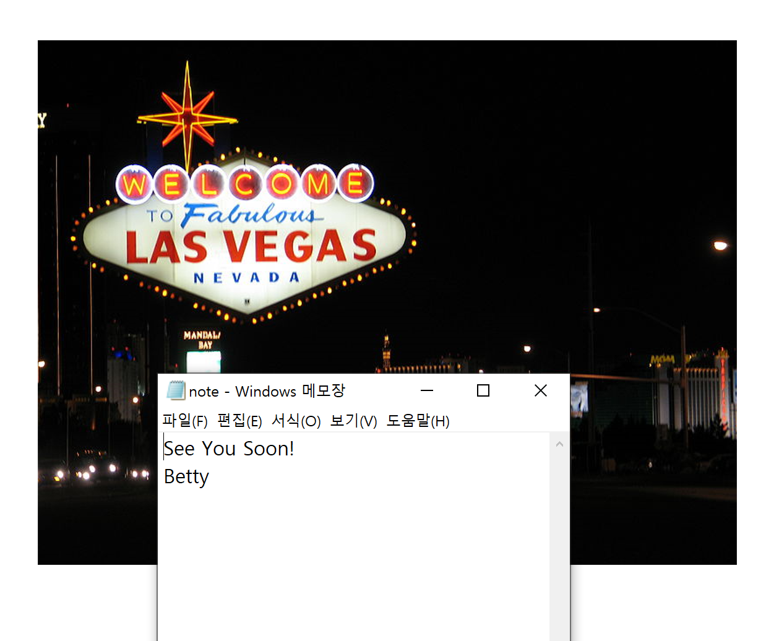Open the 보기(V) view menu

tap(353, 421)
